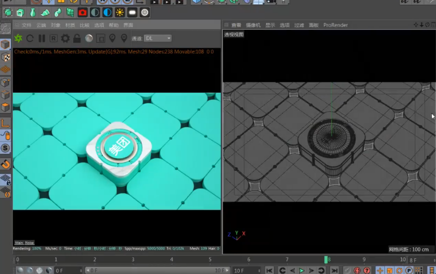Click the pick focus pin icon

tap(112, 38)
